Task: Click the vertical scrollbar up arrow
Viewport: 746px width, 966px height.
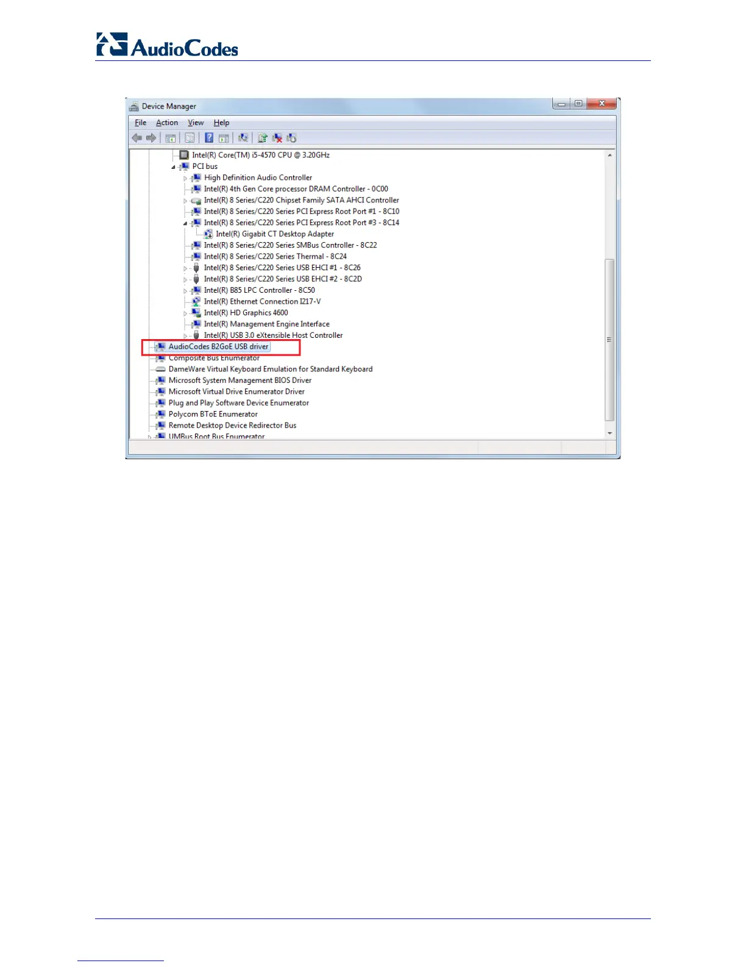Action: [x=609, y=156]
